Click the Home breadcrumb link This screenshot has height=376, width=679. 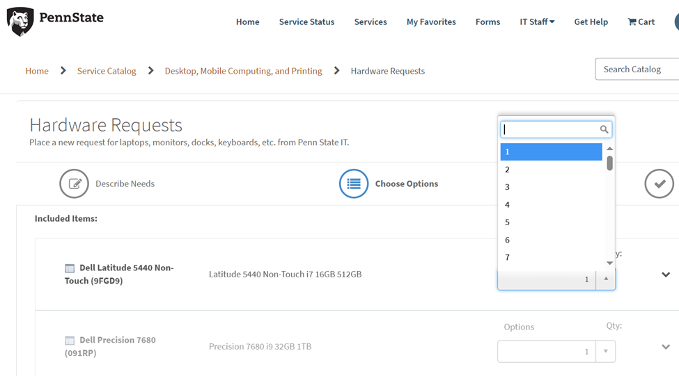pos(37,71)
